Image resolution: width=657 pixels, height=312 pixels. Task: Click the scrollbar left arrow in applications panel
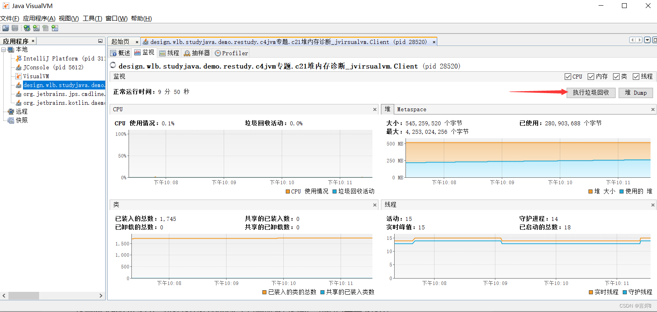[4, 295]
